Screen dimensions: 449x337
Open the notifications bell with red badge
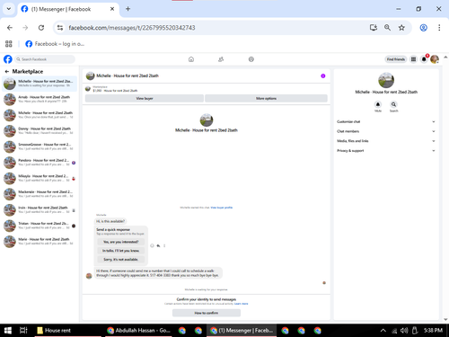424,59
